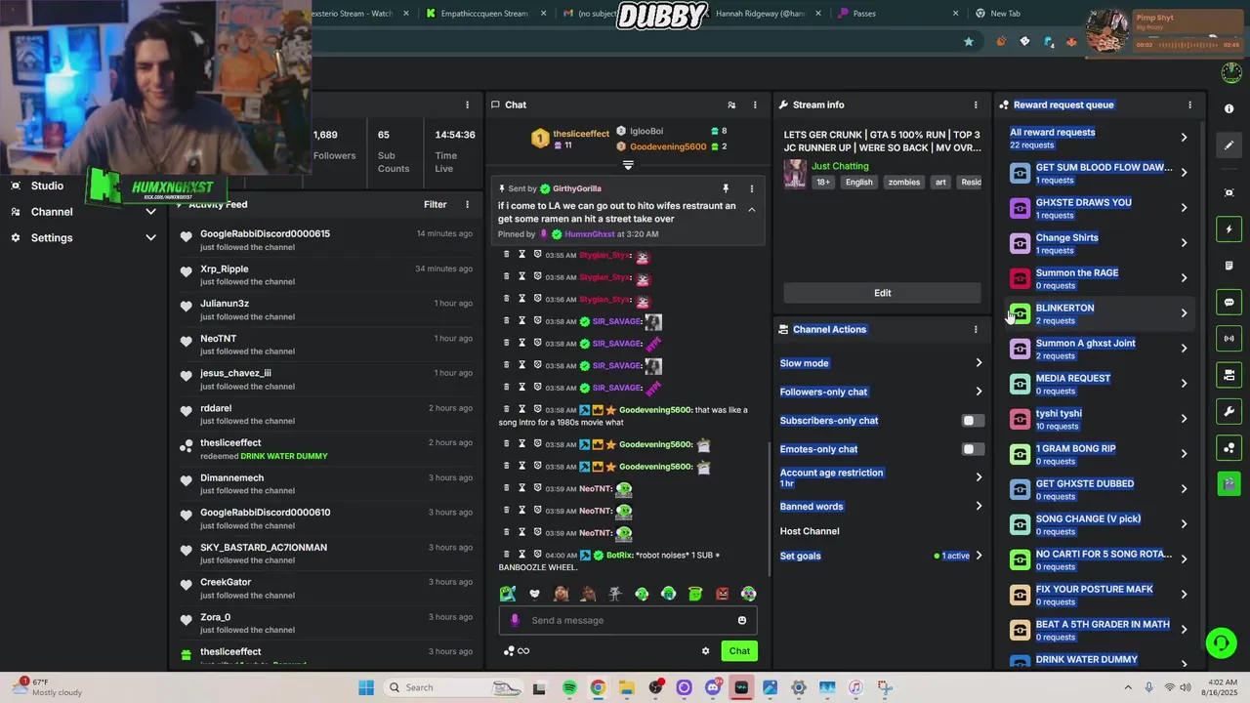Open Goodevening5600 in the leaderboard
Image resolution: width=1250 pixels, height=703 pixels.
point(668,146)
